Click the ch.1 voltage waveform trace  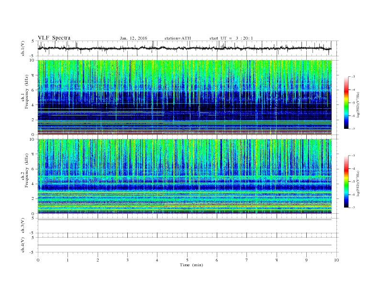click(185, 48)
